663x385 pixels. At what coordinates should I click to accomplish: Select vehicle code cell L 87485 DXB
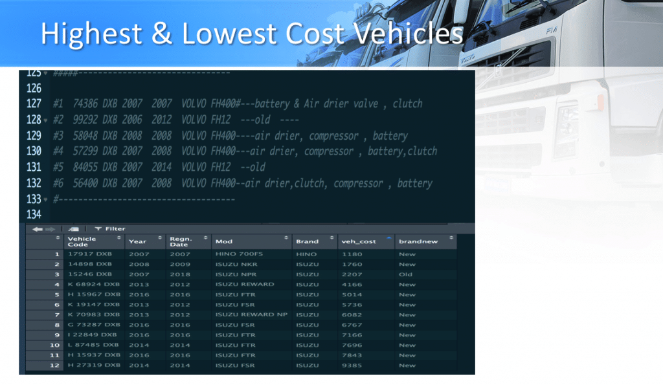[95, 346]
